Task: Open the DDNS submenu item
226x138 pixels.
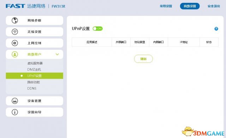Action: 32,88
